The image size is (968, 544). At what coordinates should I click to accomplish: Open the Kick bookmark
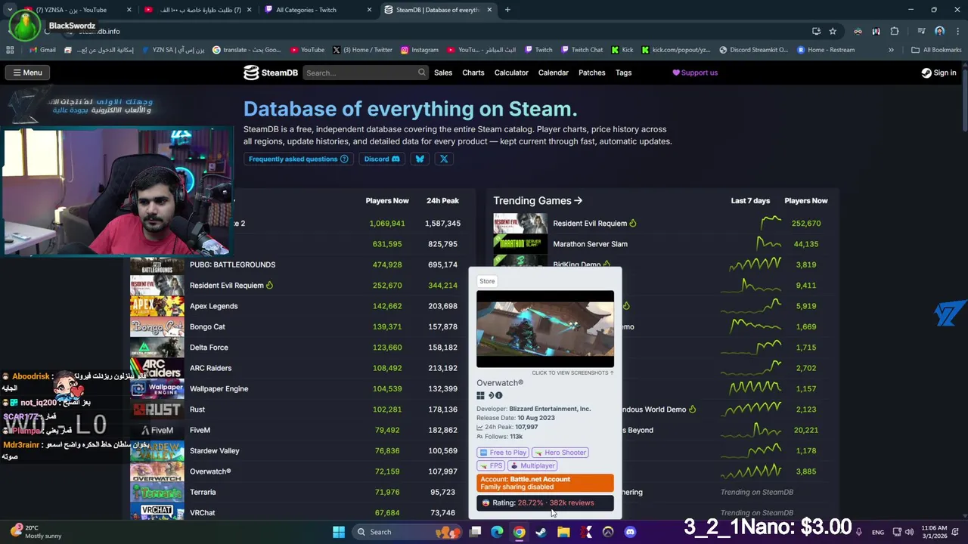pos(622,50)
